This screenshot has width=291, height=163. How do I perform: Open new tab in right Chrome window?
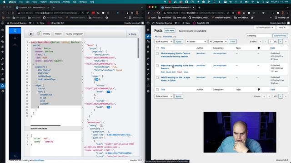tap(199, 8)
